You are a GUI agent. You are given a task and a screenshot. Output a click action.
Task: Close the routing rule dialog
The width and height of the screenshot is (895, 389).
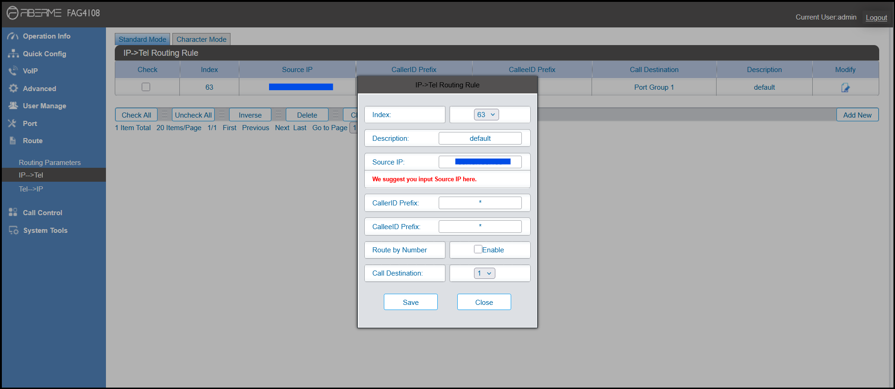[x=484, y=302]
